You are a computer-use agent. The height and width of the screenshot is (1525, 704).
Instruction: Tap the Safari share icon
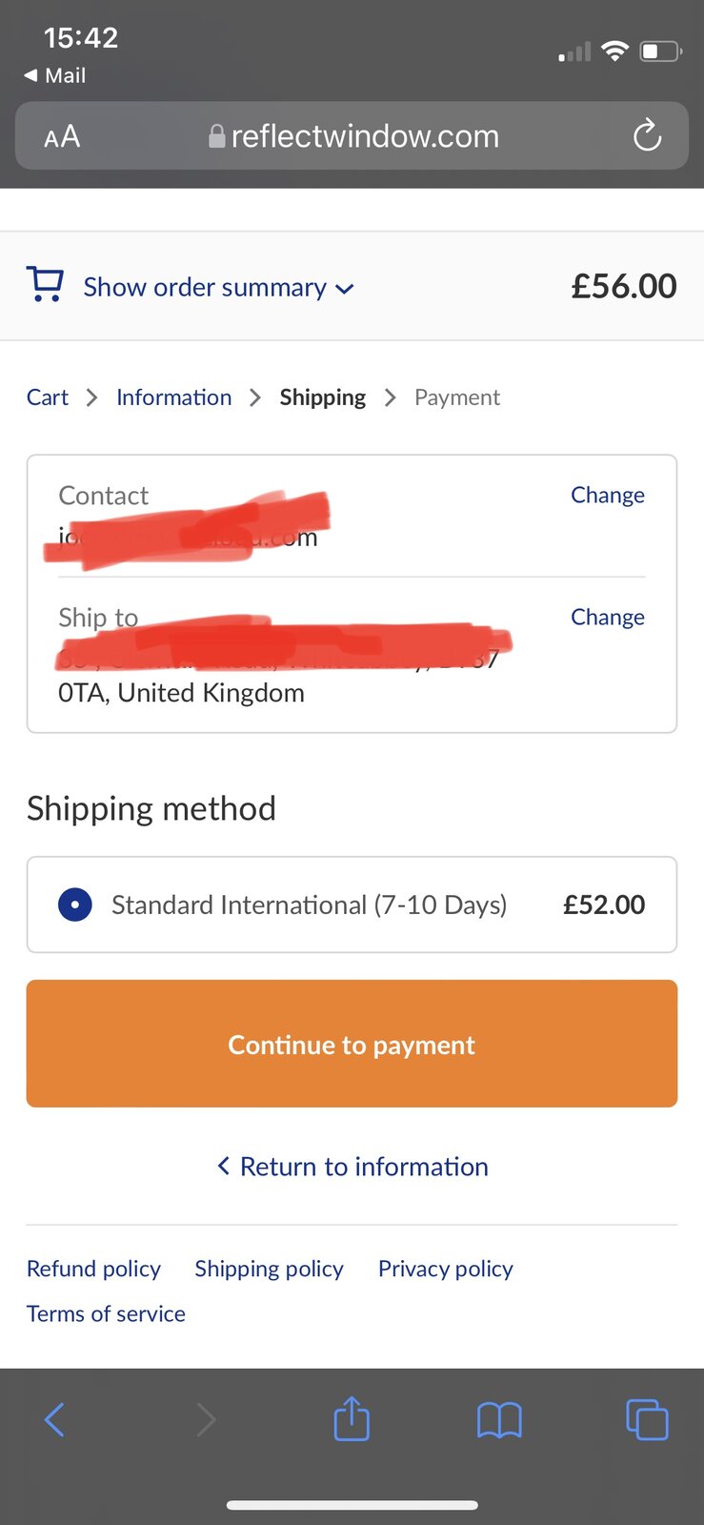352,1419
